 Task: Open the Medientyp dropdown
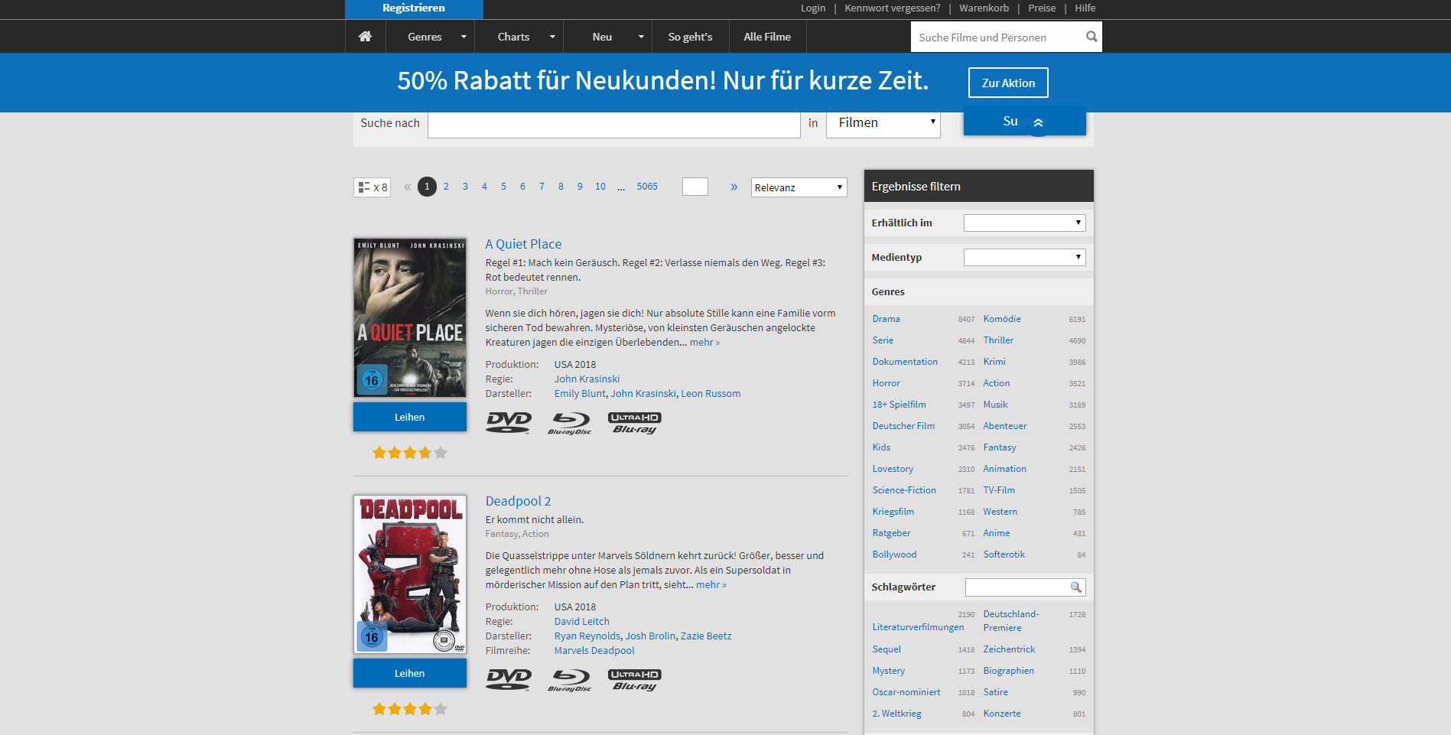tap(1025, 257)
